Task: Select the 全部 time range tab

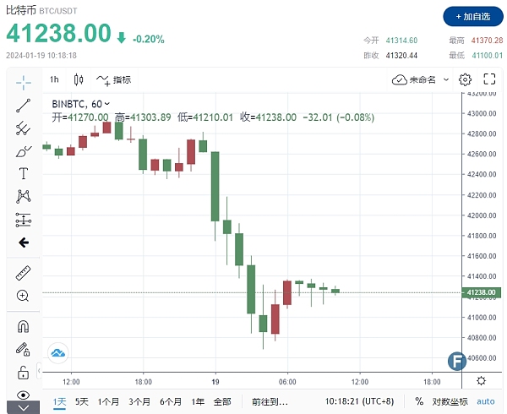Action: tap(222, 401)
